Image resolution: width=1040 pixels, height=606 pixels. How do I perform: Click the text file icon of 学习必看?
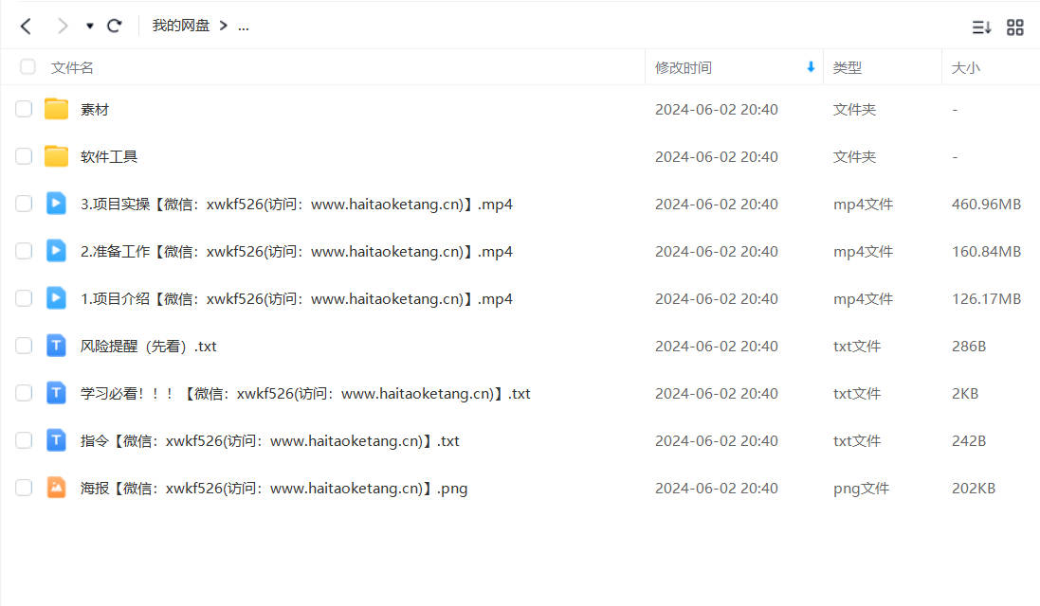(56, 393)
